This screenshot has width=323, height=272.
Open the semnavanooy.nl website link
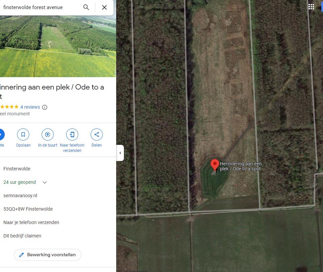point(20,196)
